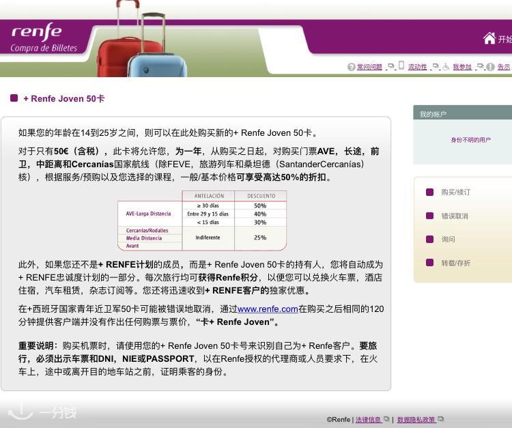Click the discount table image
The width and height of the screenshot is (512, 428).
202,220
